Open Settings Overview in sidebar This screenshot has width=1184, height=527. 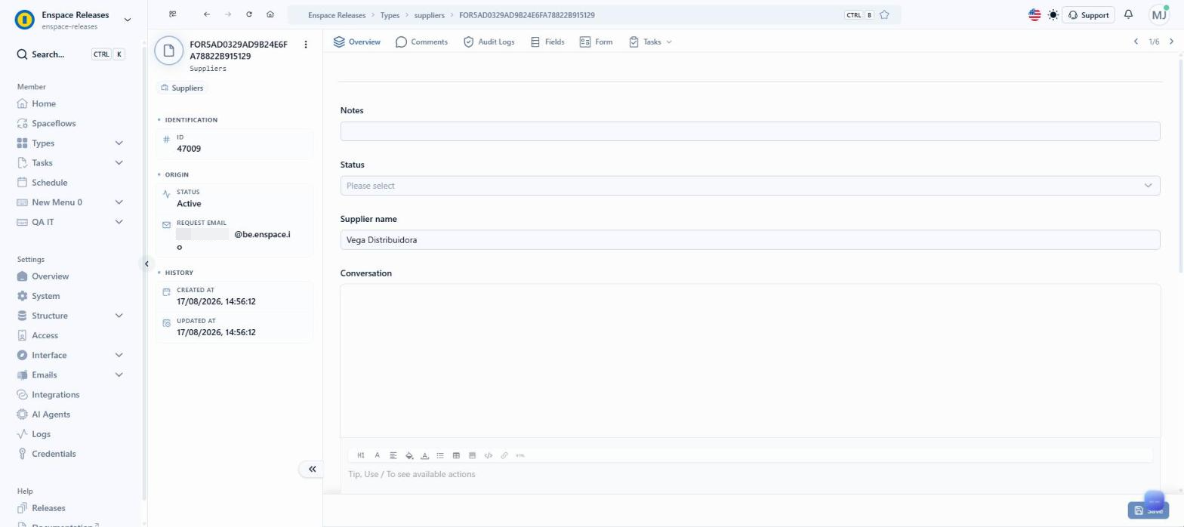[50, 276]
